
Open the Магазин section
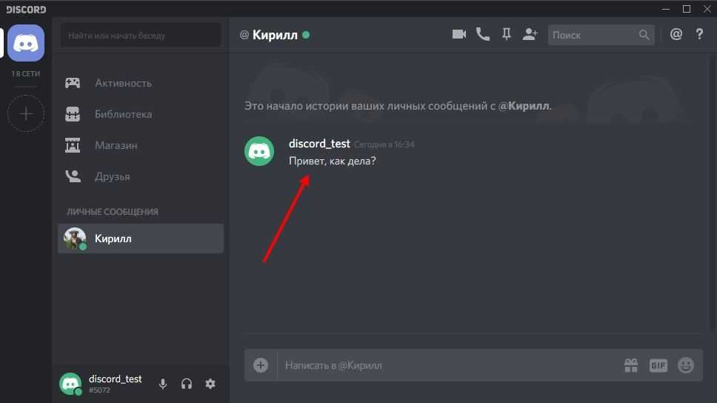116,145
